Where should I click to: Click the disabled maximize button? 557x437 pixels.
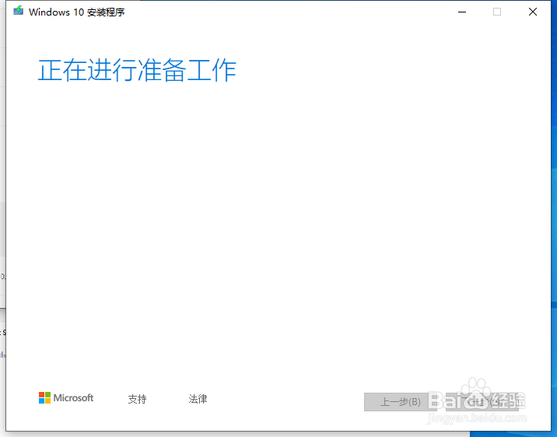pyautogui.click(x=497, y=12)
